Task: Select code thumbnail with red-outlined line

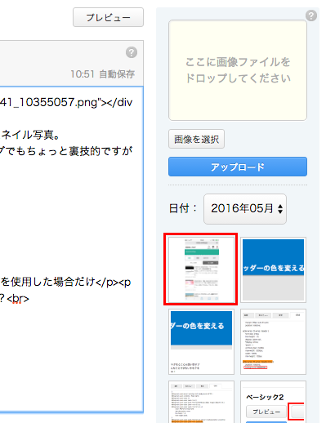Action: point(273,341)
